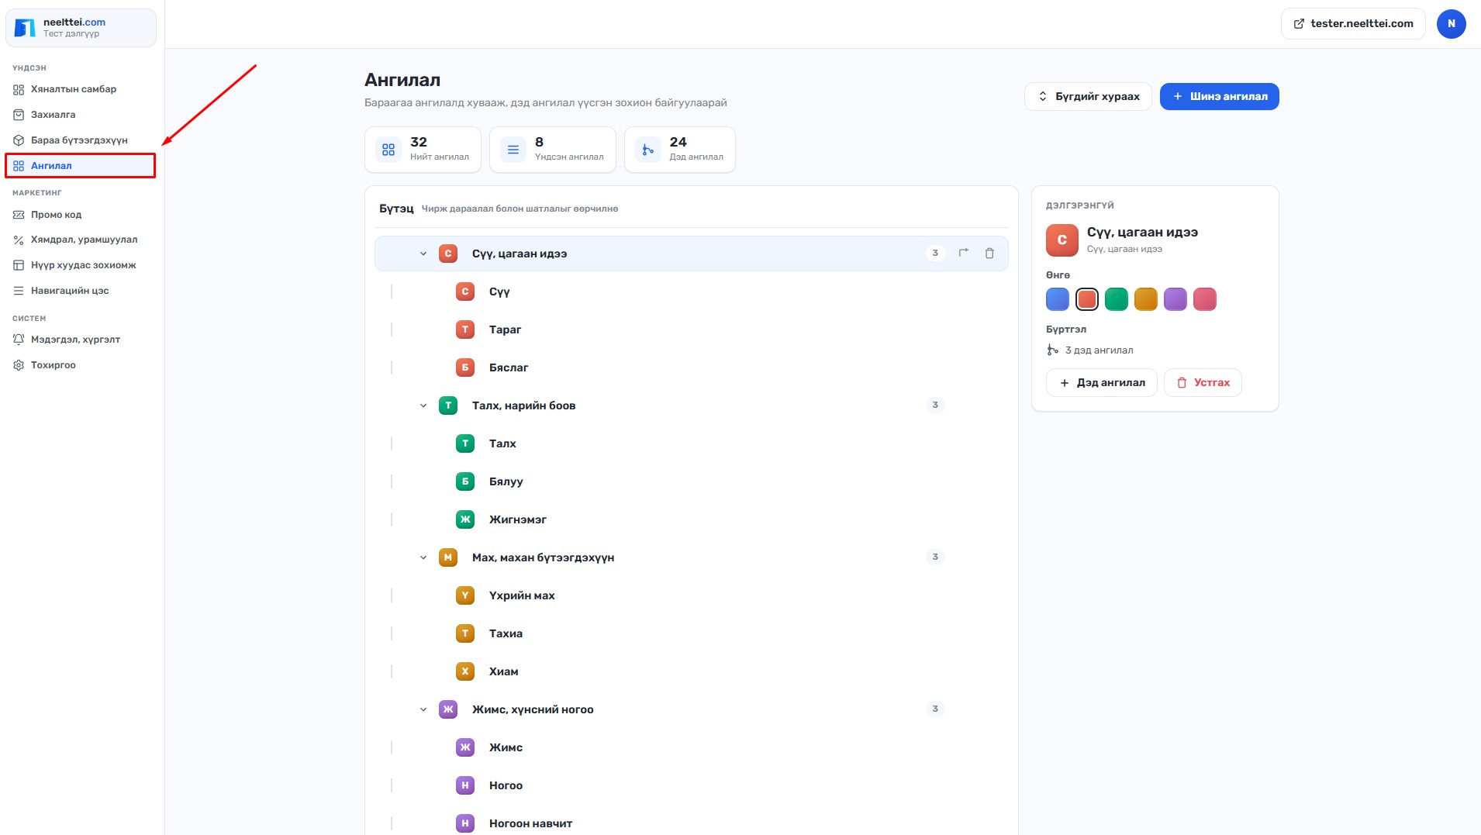The image size is (1481, 835).
Task: Click the large С category icon in details
Action: pyautogui.click(x=1062, y=240)
